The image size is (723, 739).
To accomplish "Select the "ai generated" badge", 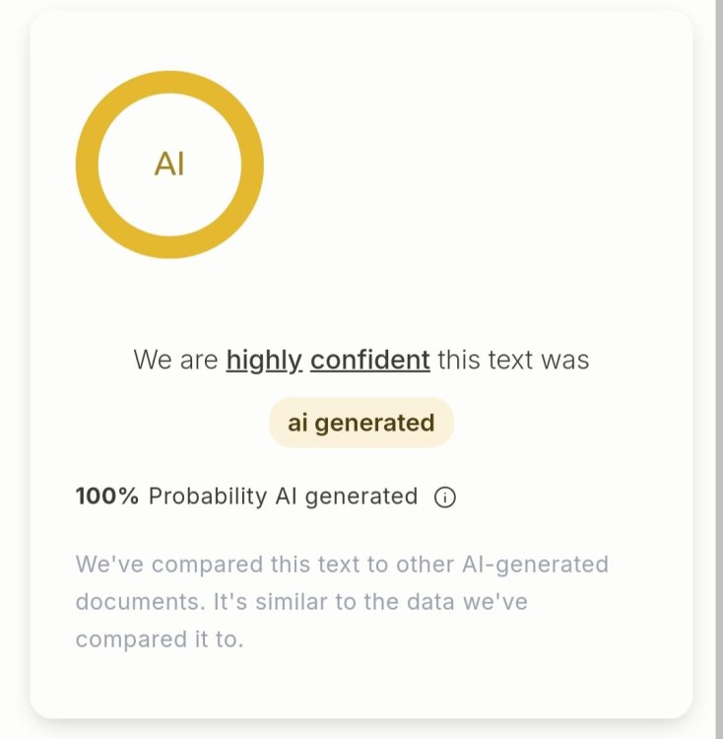I will (x=361, y=423).
